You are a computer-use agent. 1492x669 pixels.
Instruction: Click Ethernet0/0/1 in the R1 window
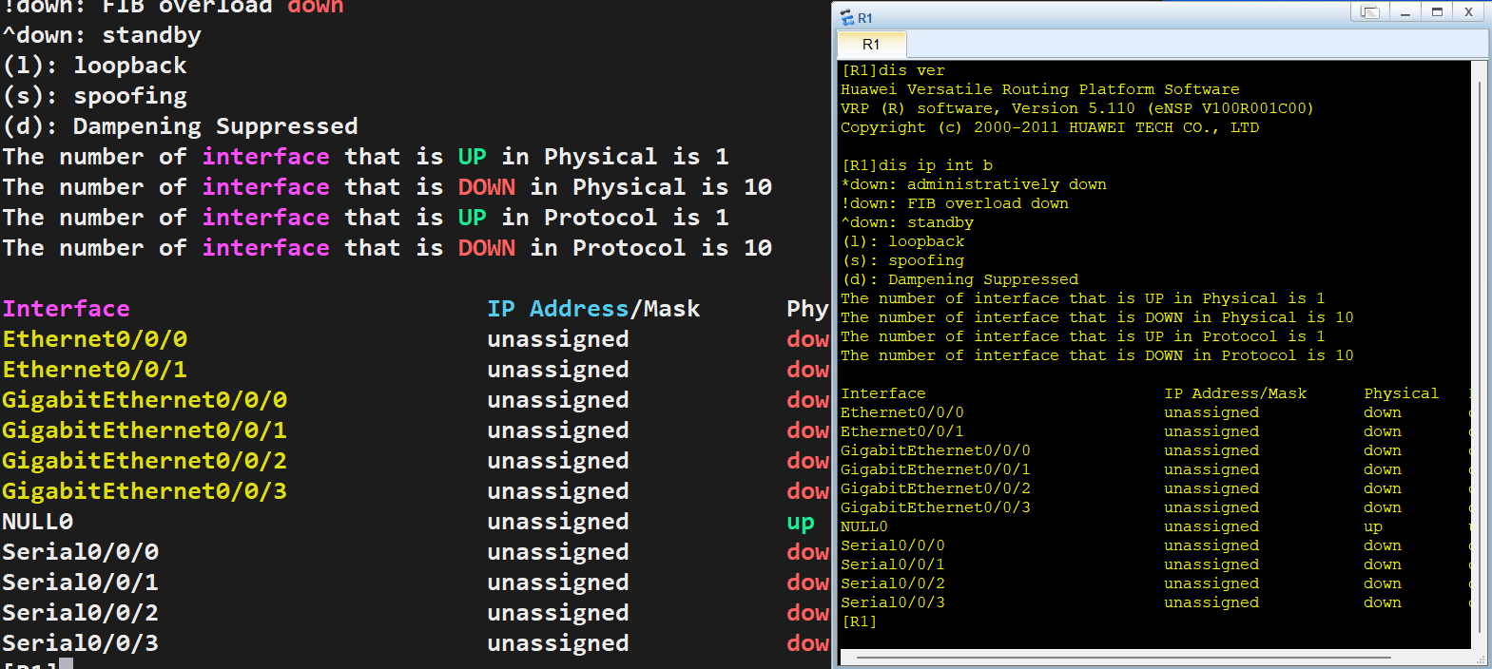[901, 431]
